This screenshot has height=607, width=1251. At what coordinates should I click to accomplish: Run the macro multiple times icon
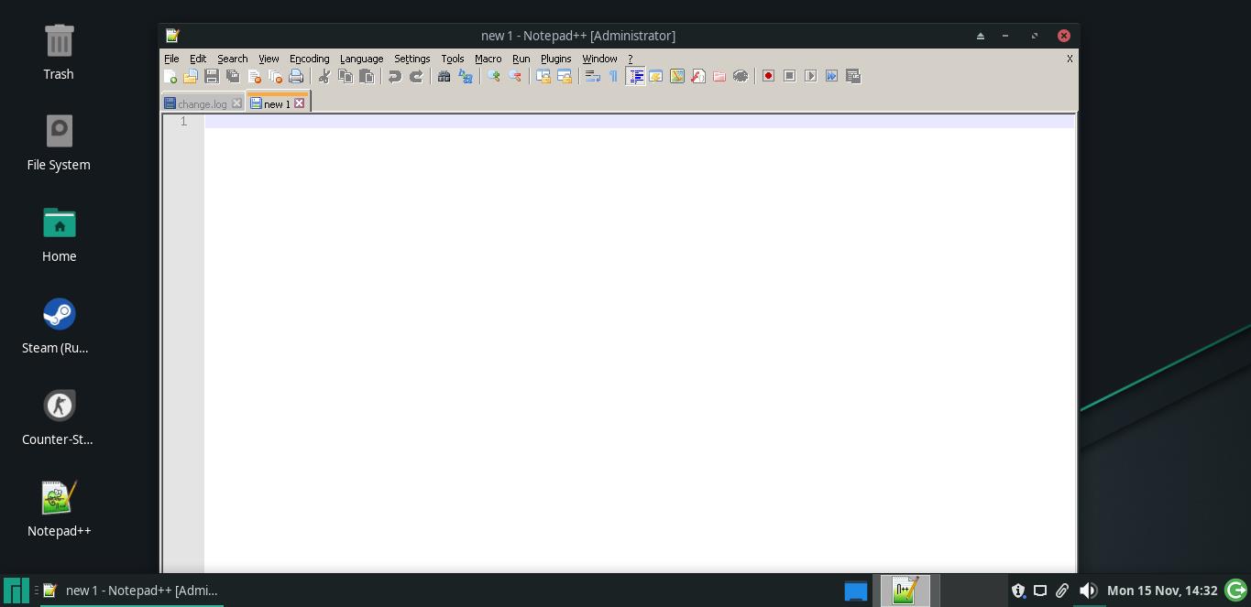point(832,76)
